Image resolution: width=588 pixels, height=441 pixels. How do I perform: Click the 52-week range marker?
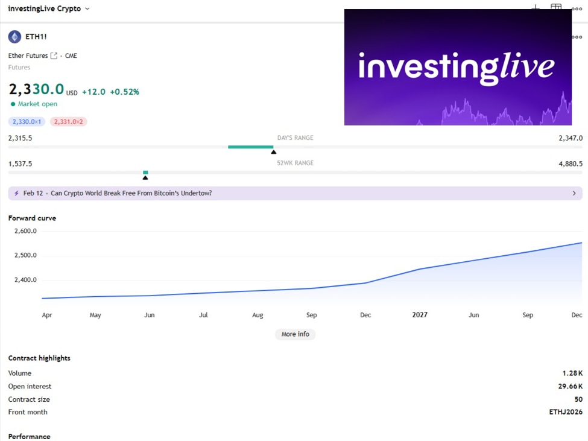point(145,172)
